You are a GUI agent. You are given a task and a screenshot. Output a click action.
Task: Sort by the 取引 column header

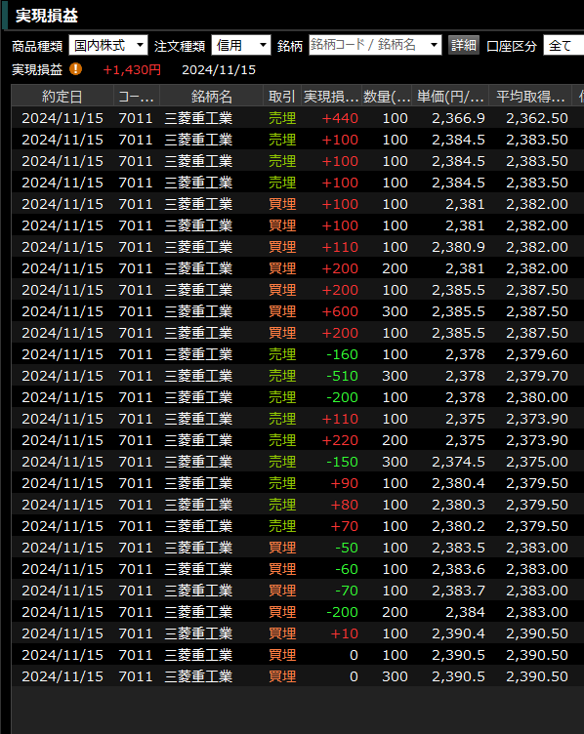281,97
